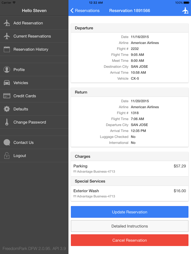Tap the Current Reservations airplane icon
This screenshot has height=254, width=191.
[x=7, y=36]
